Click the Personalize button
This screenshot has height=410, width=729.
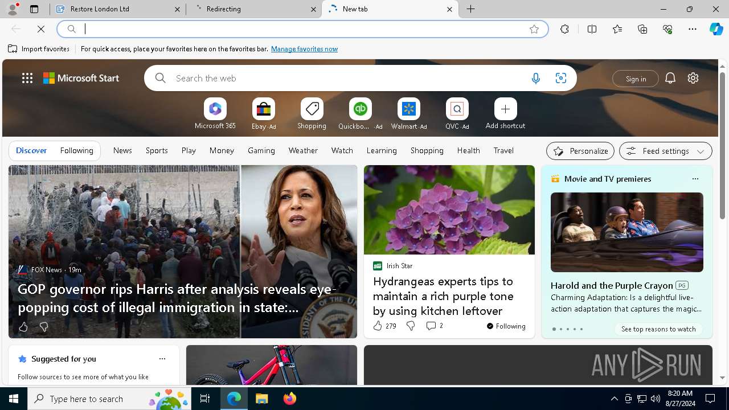click(580, 151)
